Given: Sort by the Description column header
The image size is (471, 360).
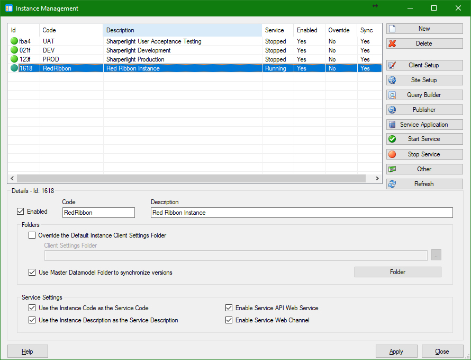Looking at the screenshot, I should coord(183,30).
